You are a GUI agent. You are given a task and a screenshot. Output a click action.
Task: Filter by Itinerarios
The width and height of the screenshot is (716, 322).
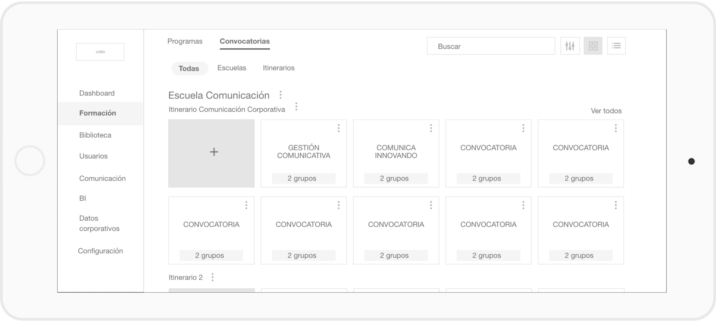pos(278,68)
